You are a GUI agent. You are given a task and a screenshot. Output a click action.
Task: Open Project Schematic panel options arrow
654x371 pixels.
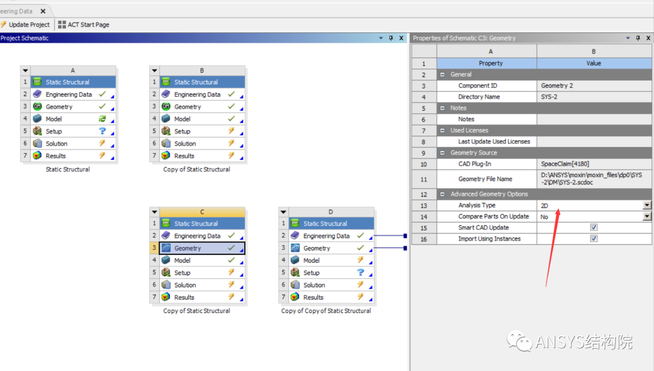[381, 38]
